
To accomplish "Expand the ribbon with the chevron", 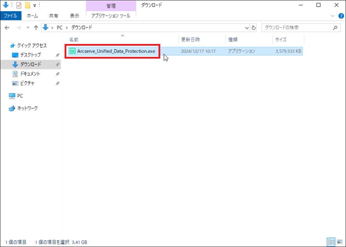I will [x=332, y=16].
